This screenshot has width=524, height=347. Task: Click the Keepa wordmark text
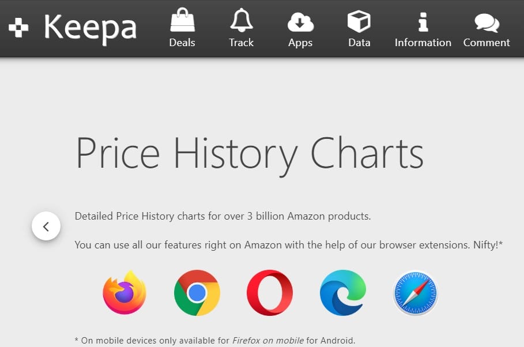[x=91, y=28]
